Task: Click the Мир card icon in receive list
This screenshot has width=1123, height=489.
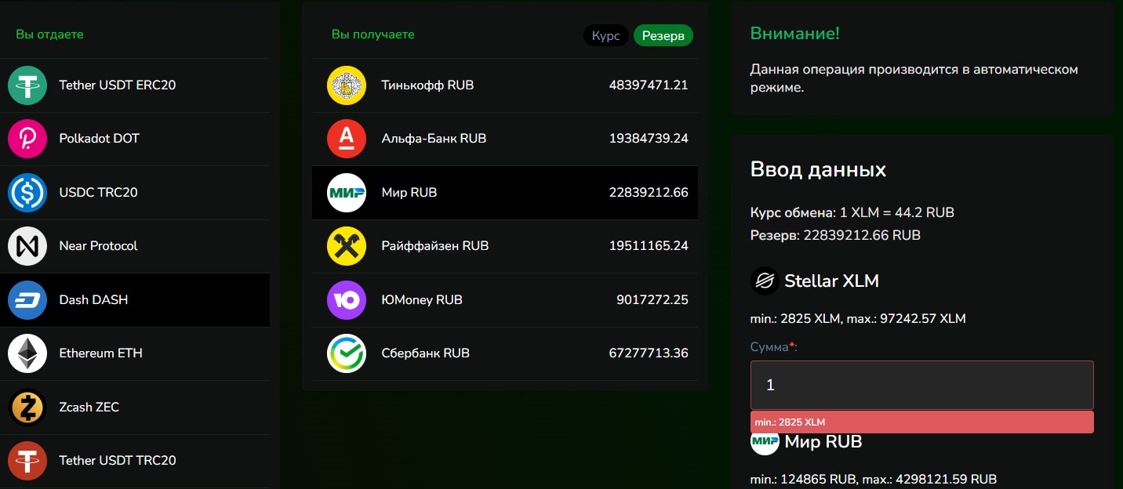Action: click(x=347, y=193)
